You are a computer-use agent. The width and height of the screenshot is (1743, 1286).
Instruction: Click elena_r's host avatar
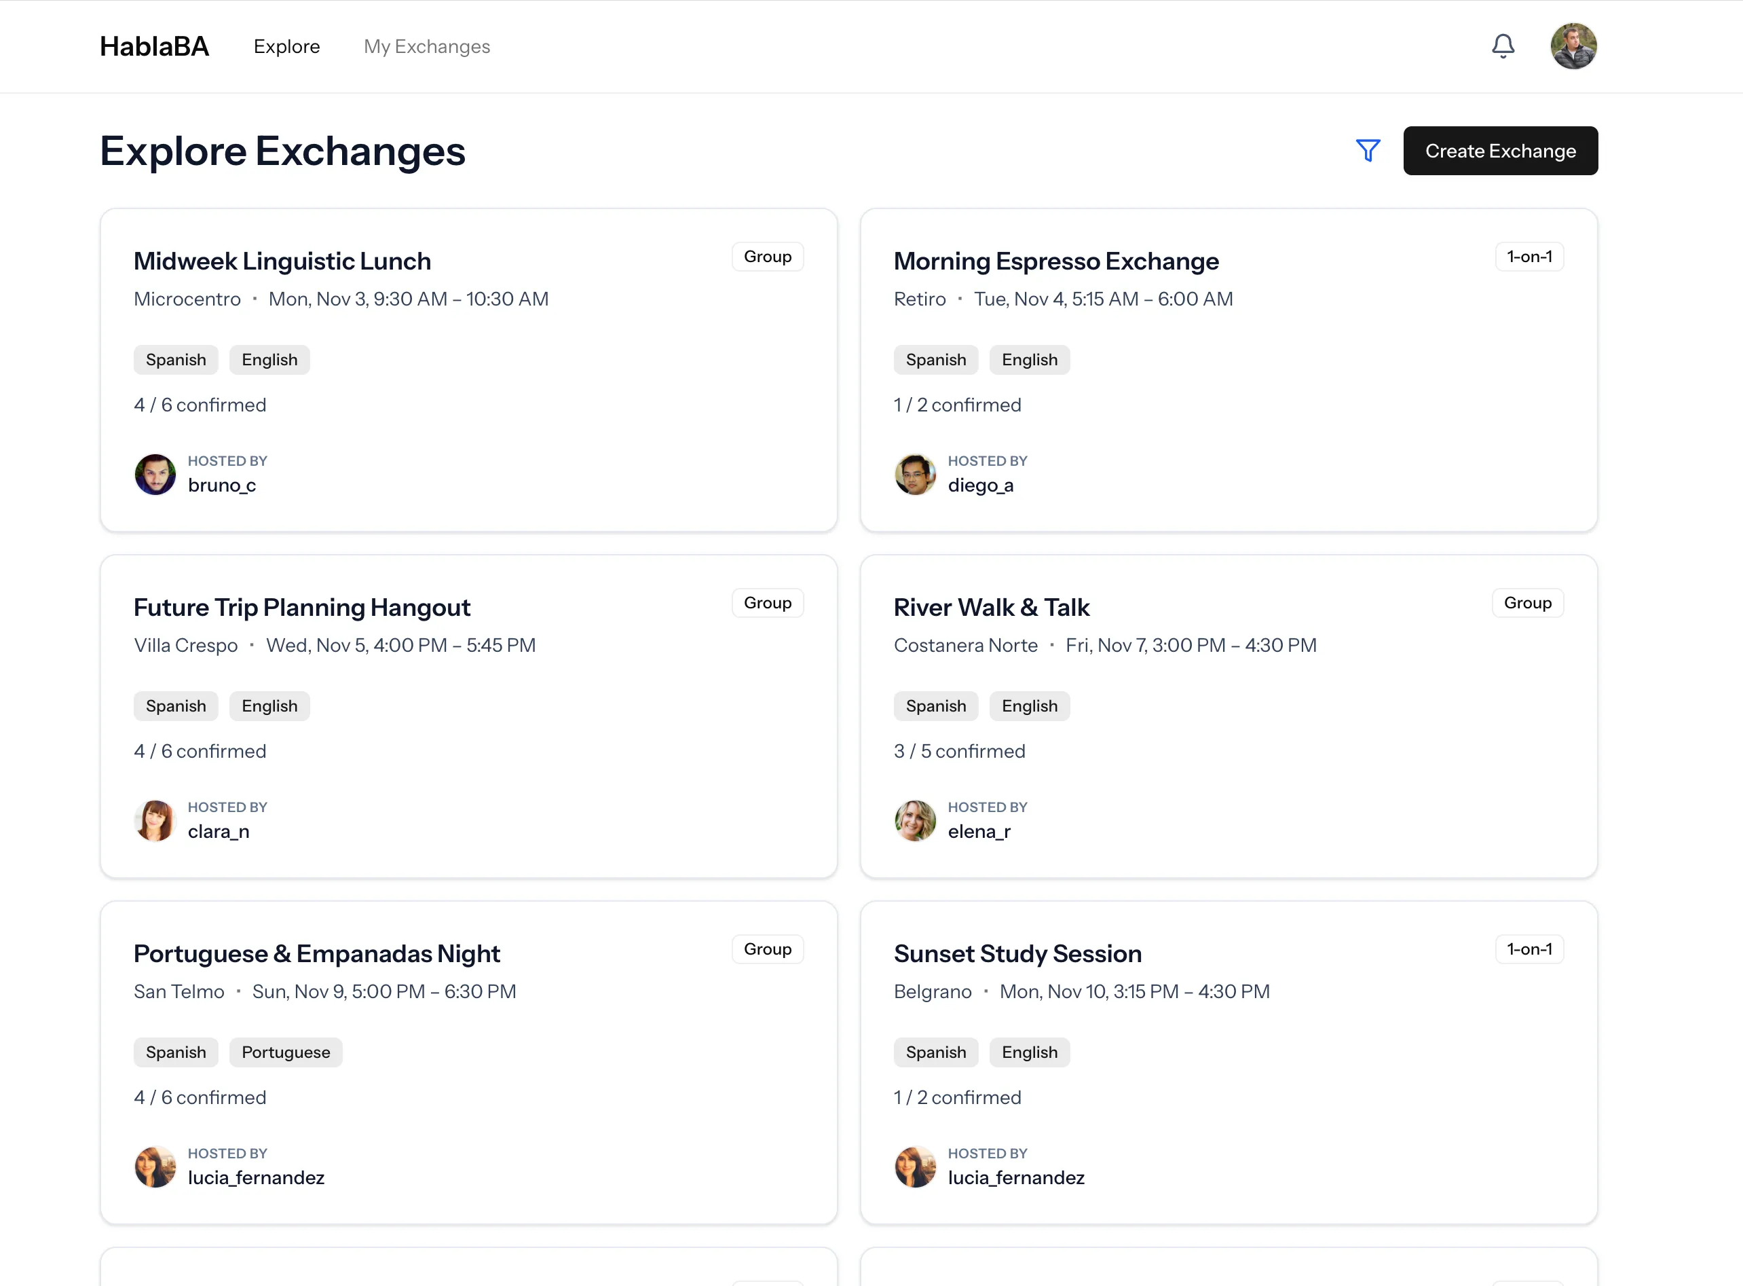point(915,820)
